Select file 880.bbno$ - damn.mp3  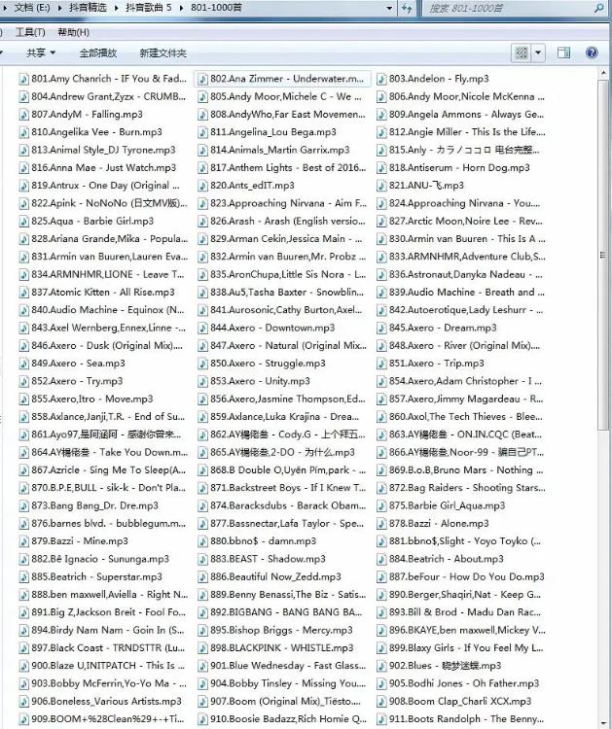tap(258, 541)
